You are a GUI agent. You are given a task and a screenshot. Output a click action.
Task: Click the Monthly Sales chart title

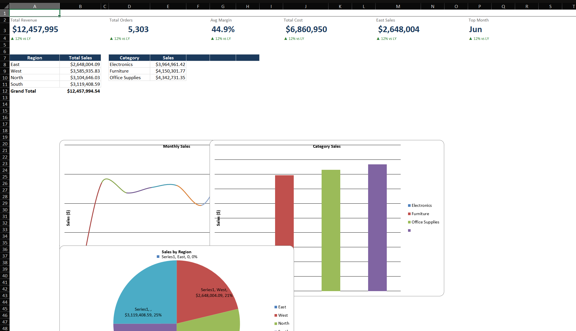pyautogui.click(x=177, y=146)
